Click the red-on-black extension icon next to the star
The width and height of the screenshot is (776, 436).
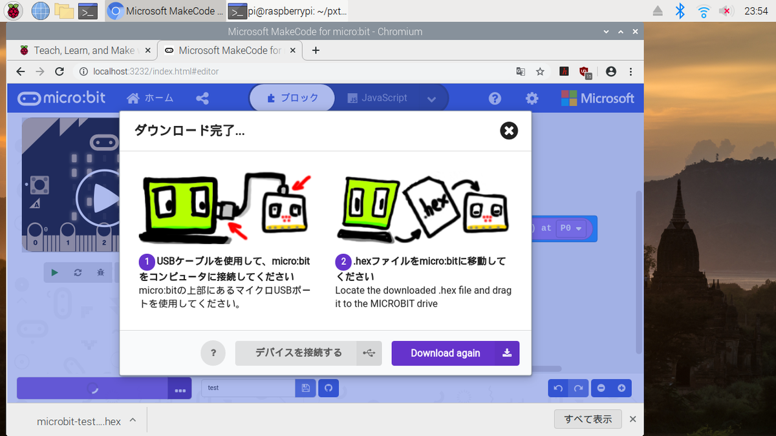point(565,72)
